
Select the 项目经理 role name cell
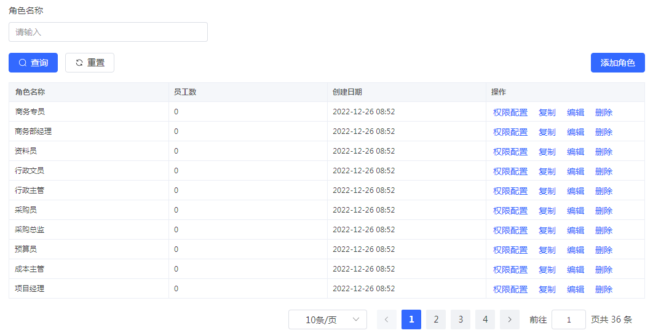pos(89,289)
